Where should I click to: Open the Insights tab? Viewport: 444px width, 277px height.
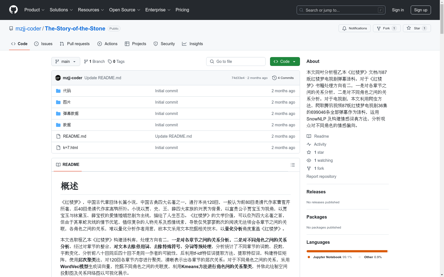tap(193, 44)
